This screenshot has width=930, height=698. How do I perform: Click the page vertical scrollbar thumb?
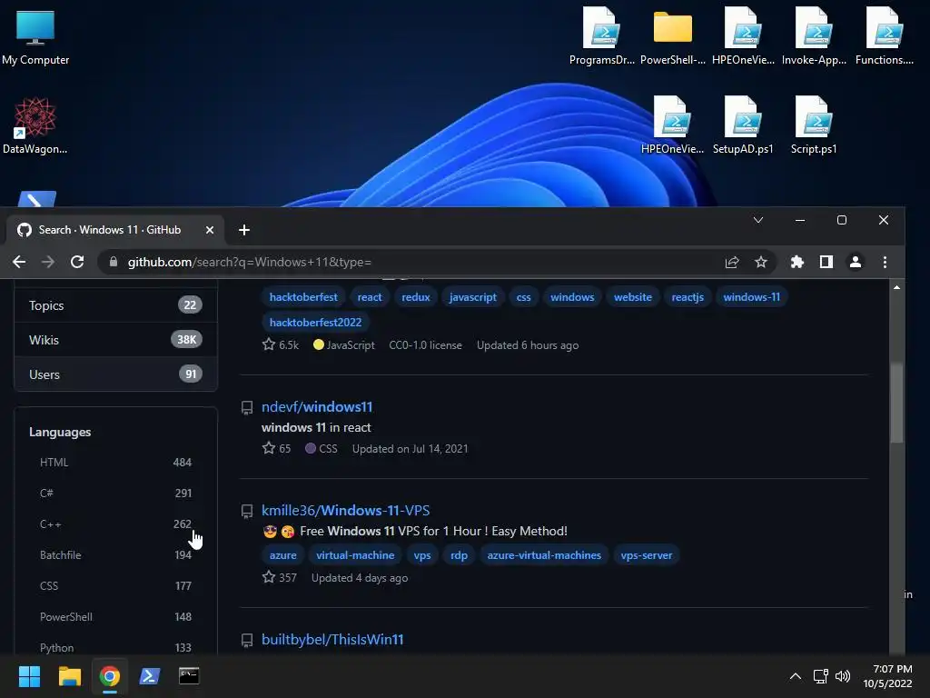896,403
